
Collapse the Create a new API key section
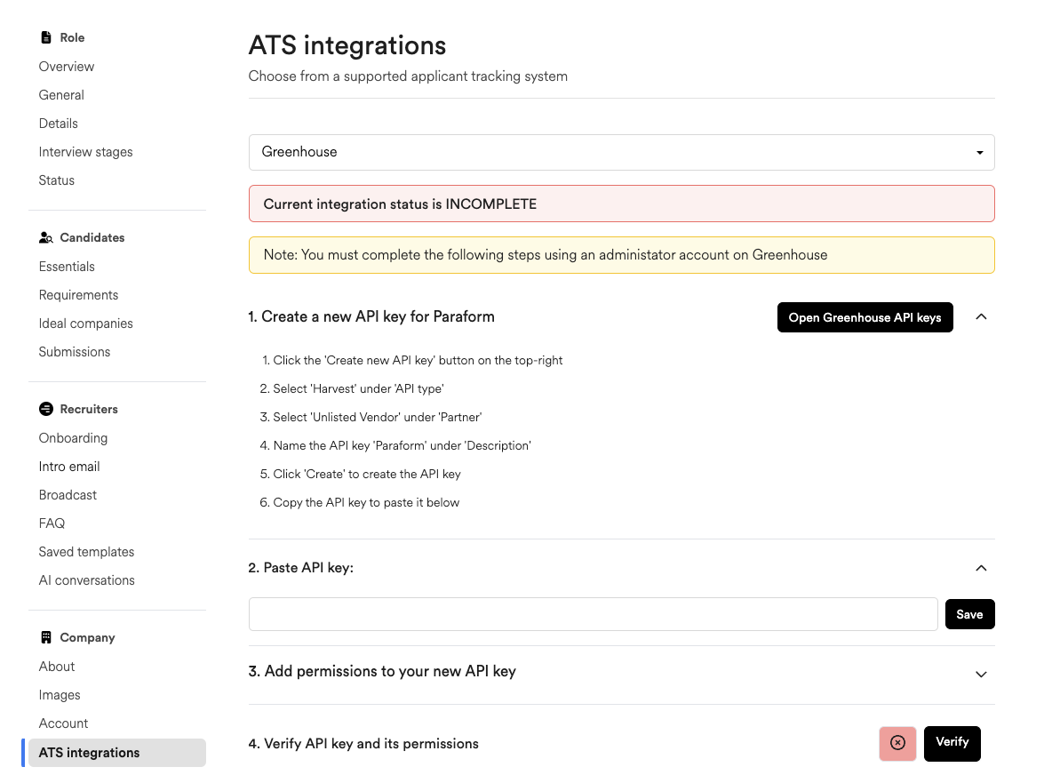981,317
